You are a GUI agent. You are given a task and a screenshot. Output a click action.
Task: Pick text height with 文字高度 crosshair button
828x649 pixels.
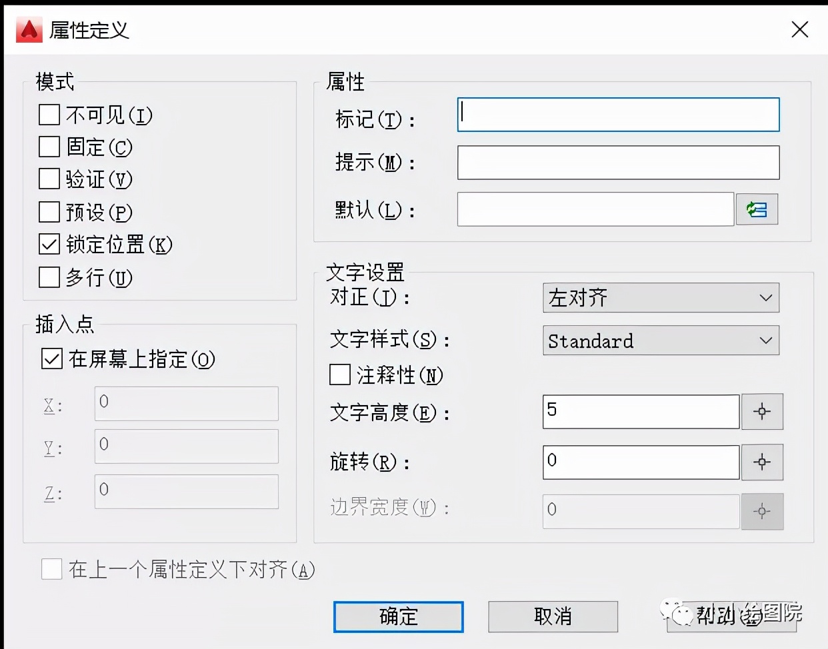pos(762,412)
